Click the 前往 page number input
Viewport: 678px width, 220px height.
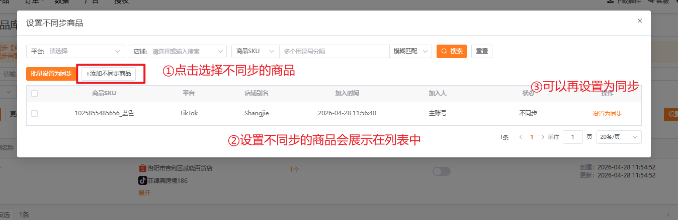tap(573, 137)
